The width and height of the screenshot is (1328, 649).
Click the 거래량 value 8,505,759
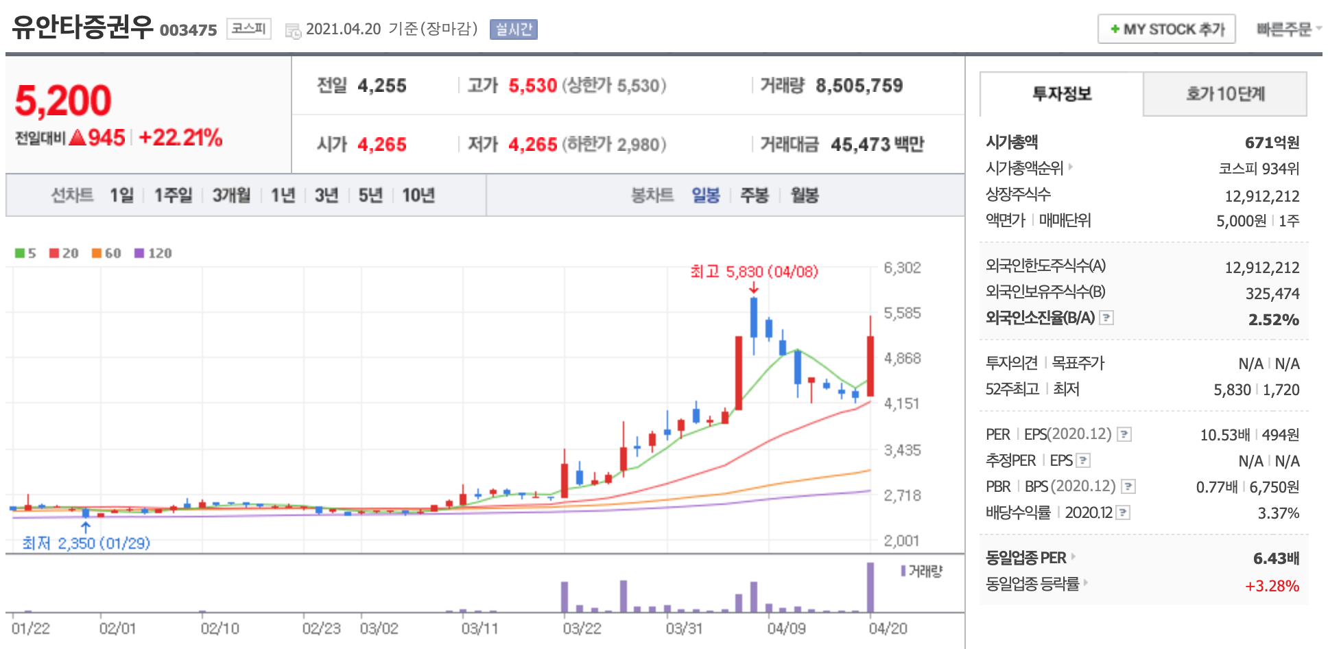pos(859,86)
